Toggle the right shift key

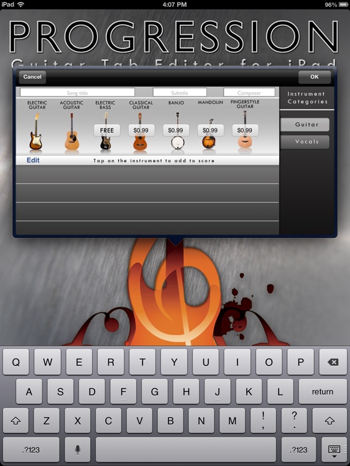coord(329,421)
